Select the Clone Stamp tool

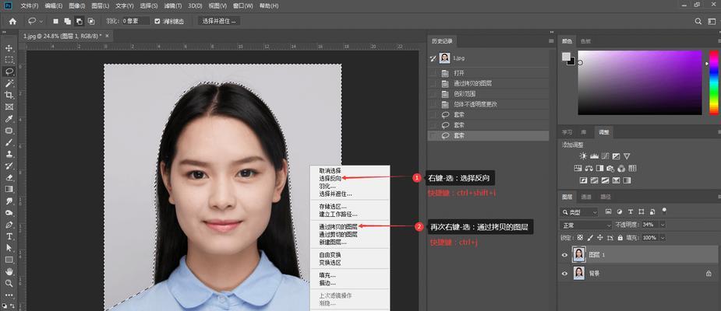tap(9, 154)
